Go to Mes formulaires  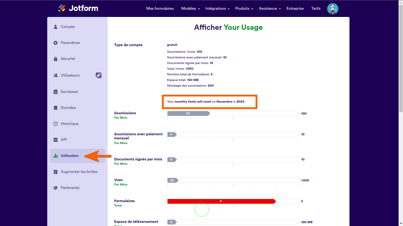tap(160, 8)
